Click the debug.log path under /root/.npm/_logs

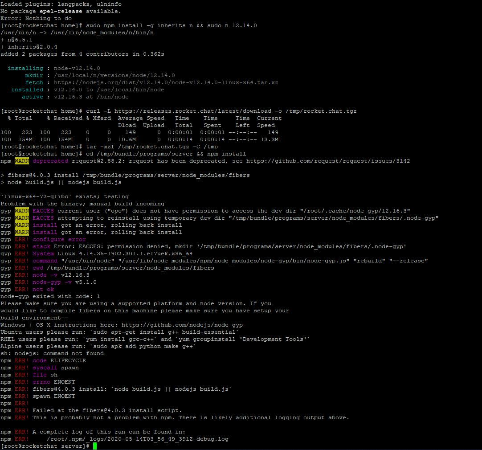pyautogui.click(x=138, y=438)
